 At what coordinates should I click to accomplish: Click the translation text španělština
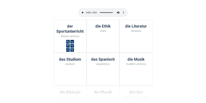point(103,64)
